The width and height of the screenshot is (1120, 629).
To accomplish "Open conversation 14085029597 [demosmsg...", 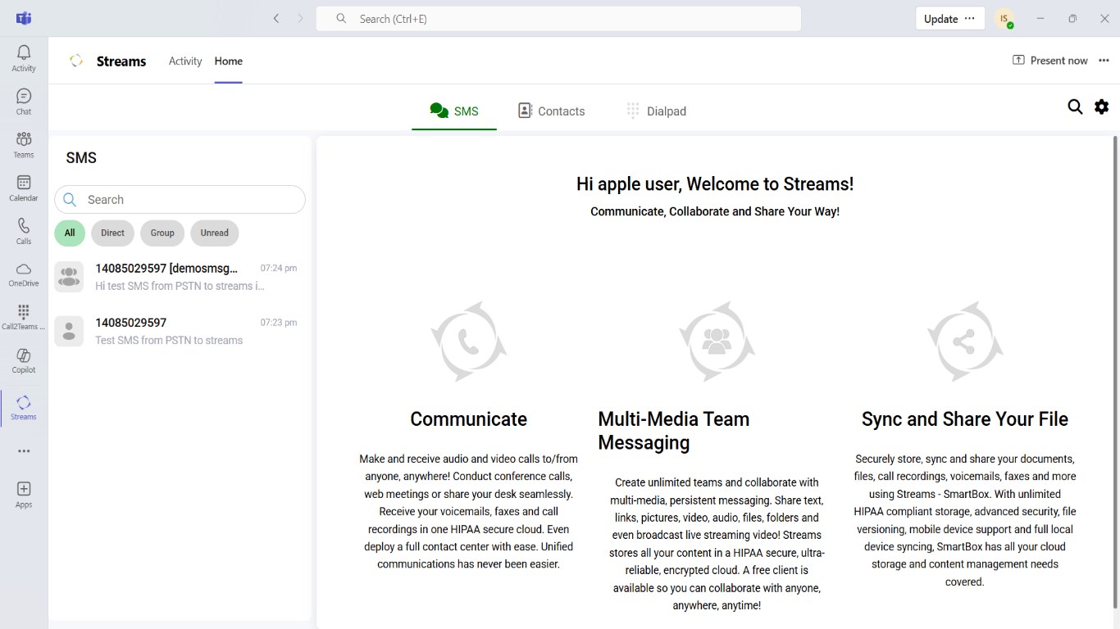I will (x=180, y=277).
